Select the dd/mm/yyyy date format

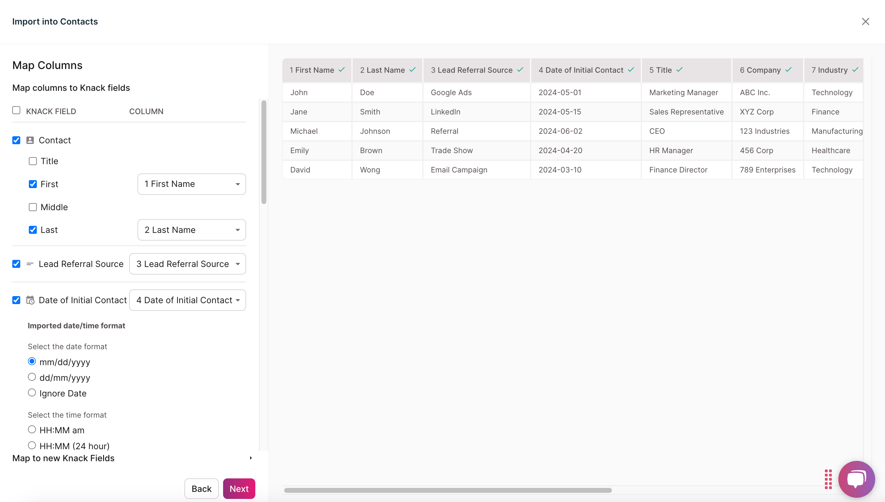(x=32, y=376)
